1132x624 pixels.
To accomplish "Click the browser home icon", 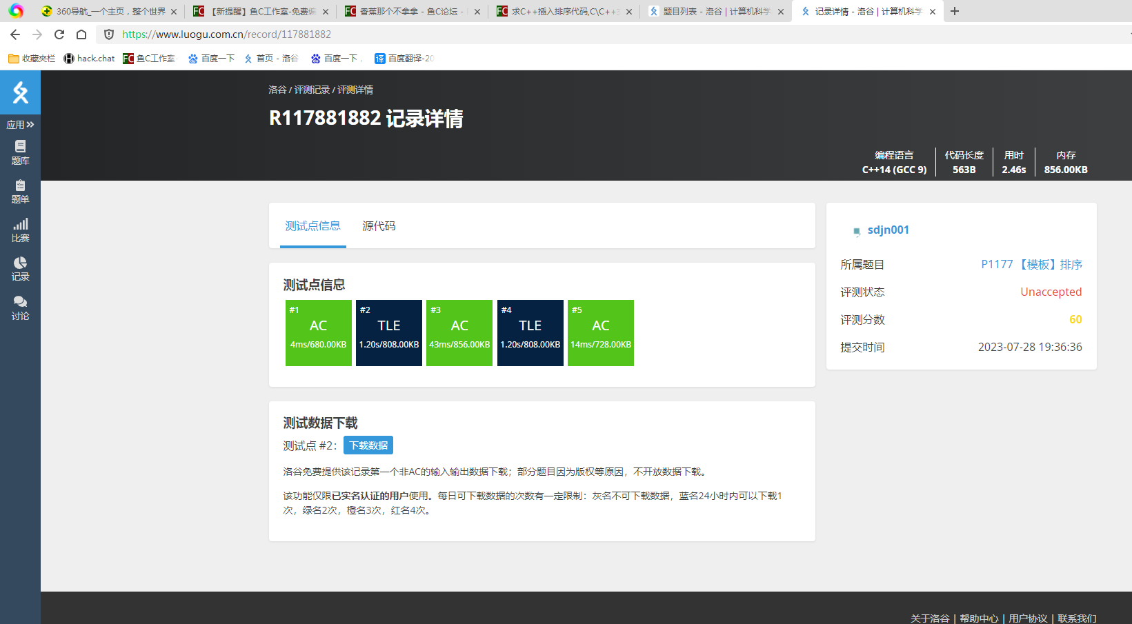I will [81, 34].
